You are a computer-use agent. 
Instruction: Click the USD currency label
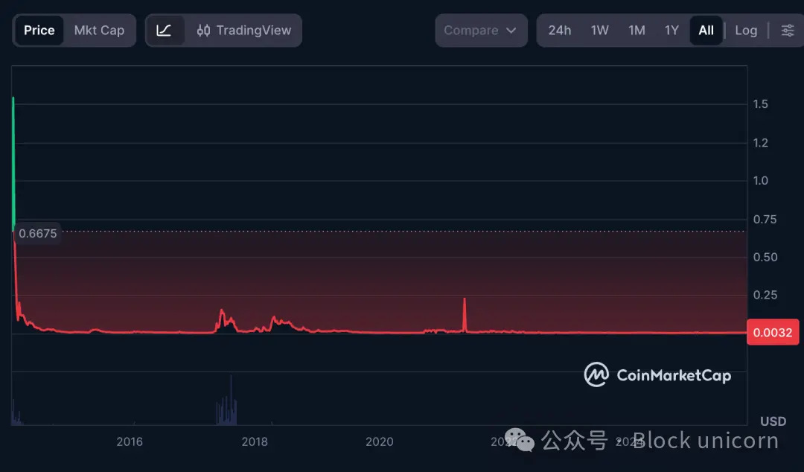pos(773,421)
